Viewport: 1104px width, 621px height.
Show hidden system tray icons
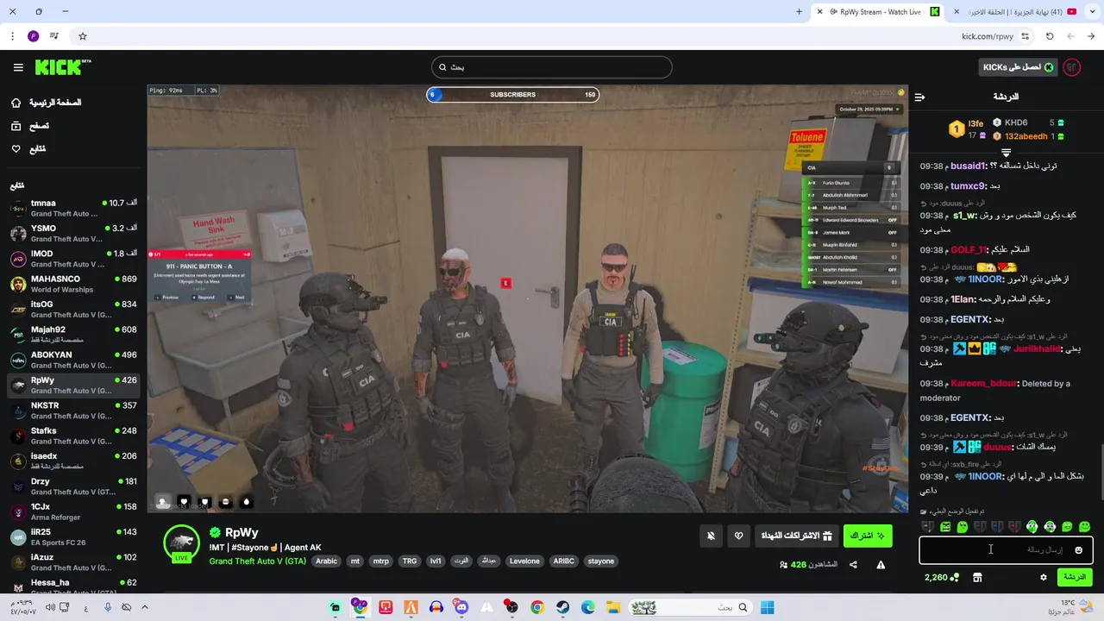144,607
